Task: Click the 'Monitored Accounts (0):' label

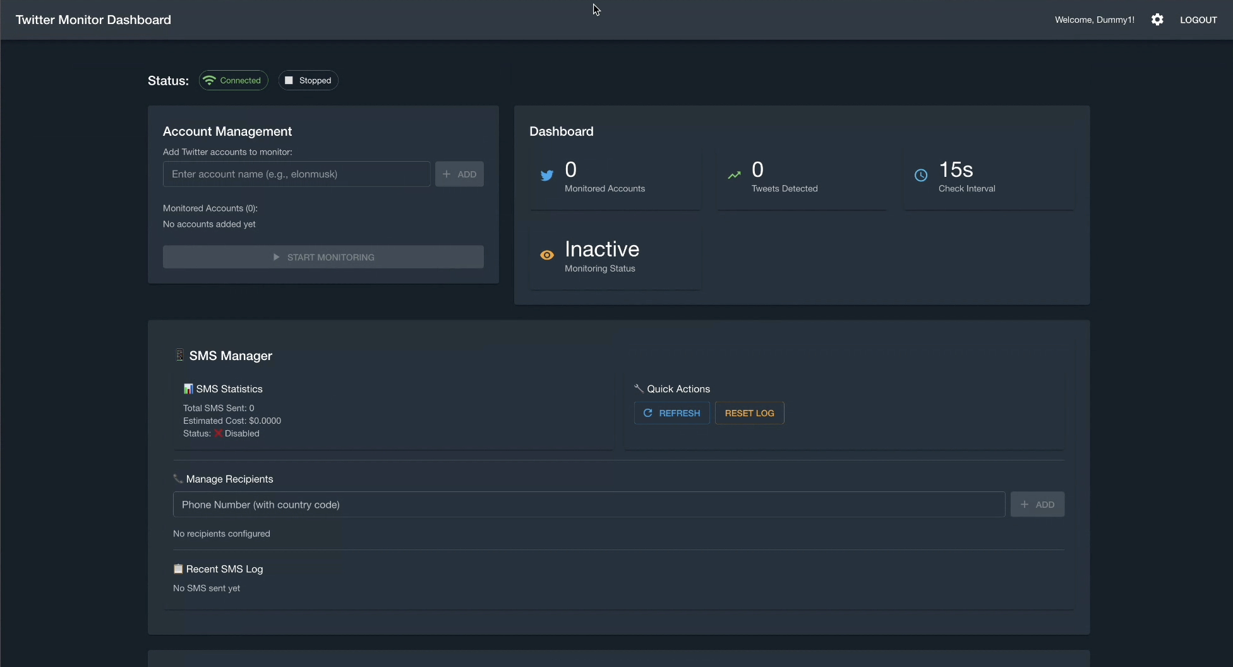Action: click(x=210, y=208)
